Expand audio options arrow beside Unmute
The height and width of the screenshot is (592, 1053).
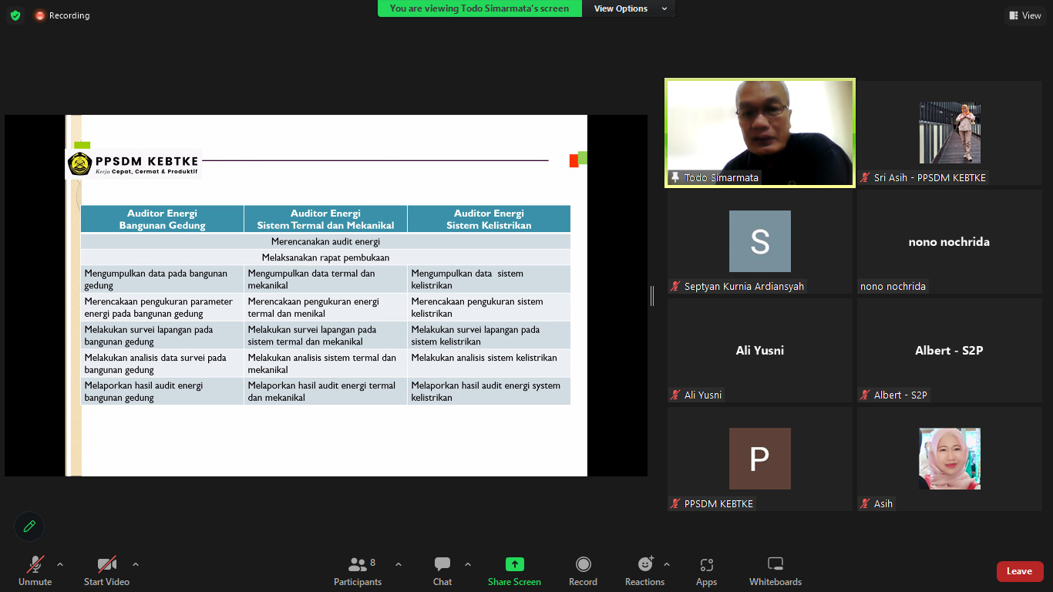coord(60,564)
